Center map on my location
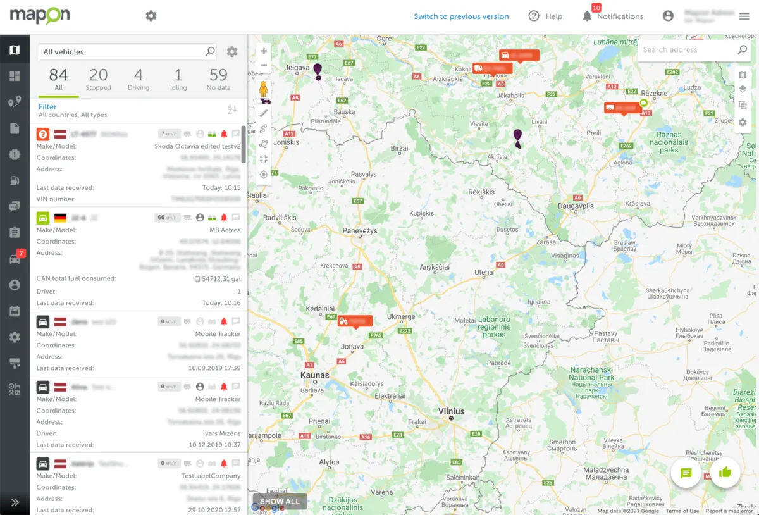This screenshot has width=759, height=515. pyautogui.click(x=264, y=175)
